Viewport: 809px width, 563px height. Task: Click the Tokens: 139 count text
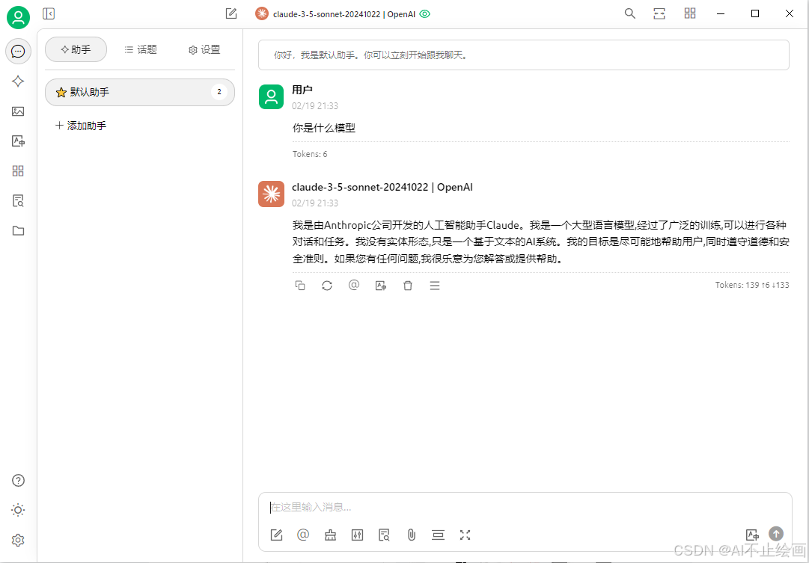[x=752, y=285]
